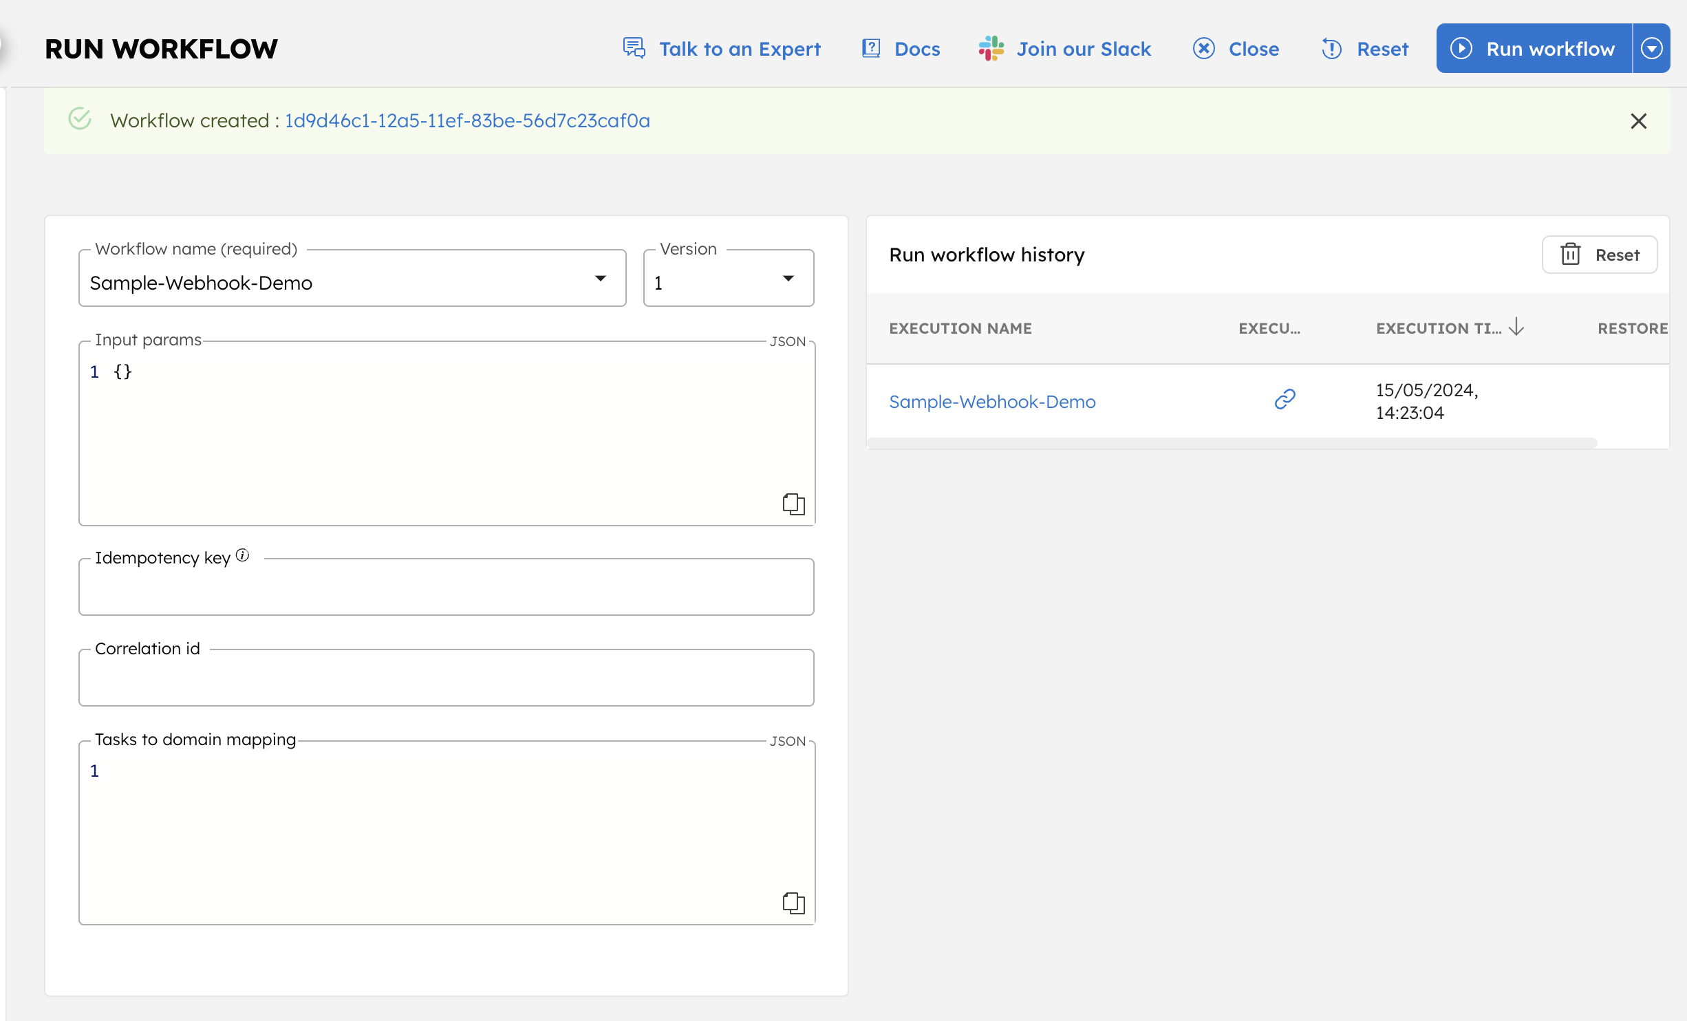Image resolution: width=1687 pixels, height=1021 pixels.
Task: Open the Sample-Webhook-Demo execution link
Action: click(x=993, y=401)
